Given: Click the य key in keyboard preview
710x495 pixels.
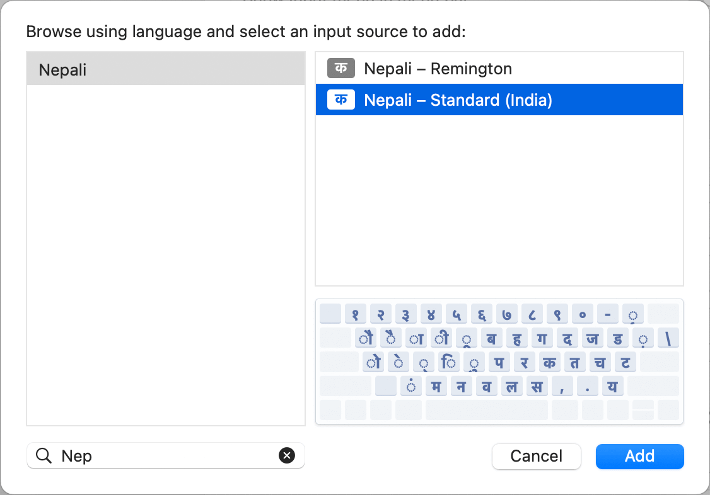Looking at the screenshot, I should tap(612, 386).
